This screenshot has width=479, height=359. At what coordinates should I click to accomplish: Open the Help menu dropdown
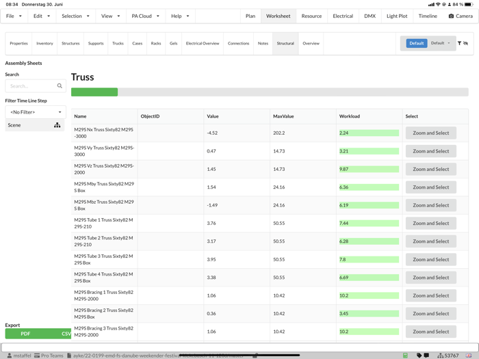(x=180, y=16)
